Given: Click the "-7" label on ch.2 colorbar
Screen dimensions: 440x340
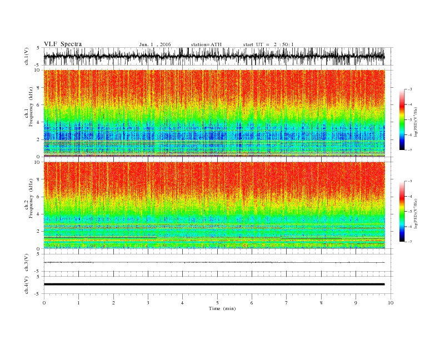Looking at the screenshot, I should tap(409, 242).
